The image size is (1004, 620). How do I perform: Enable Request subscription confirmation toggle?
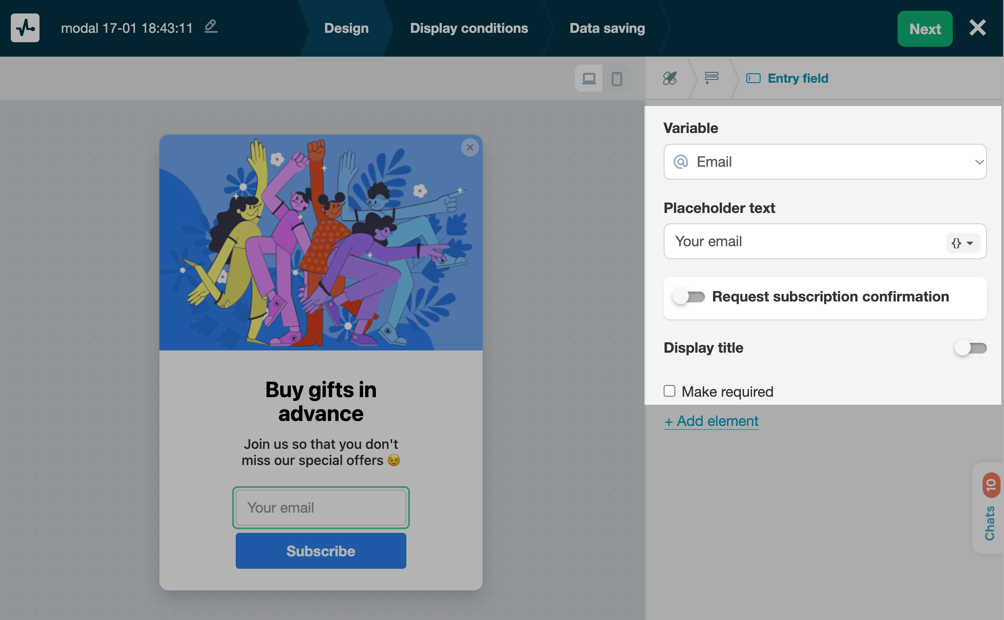[688, 297]
